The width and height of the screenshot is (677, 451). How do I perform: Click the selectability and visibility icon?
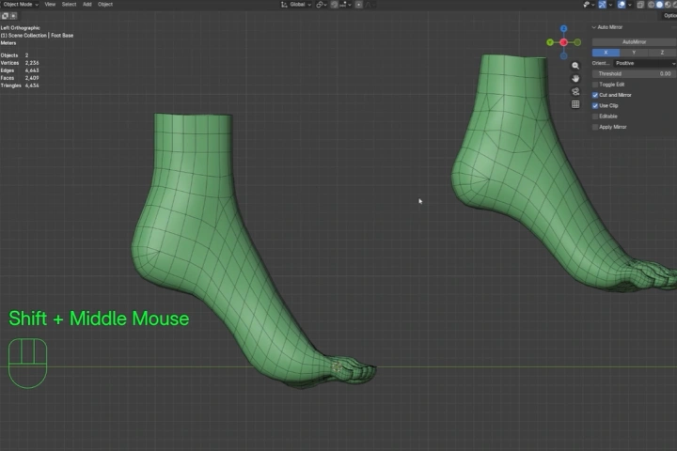(587, 5)
